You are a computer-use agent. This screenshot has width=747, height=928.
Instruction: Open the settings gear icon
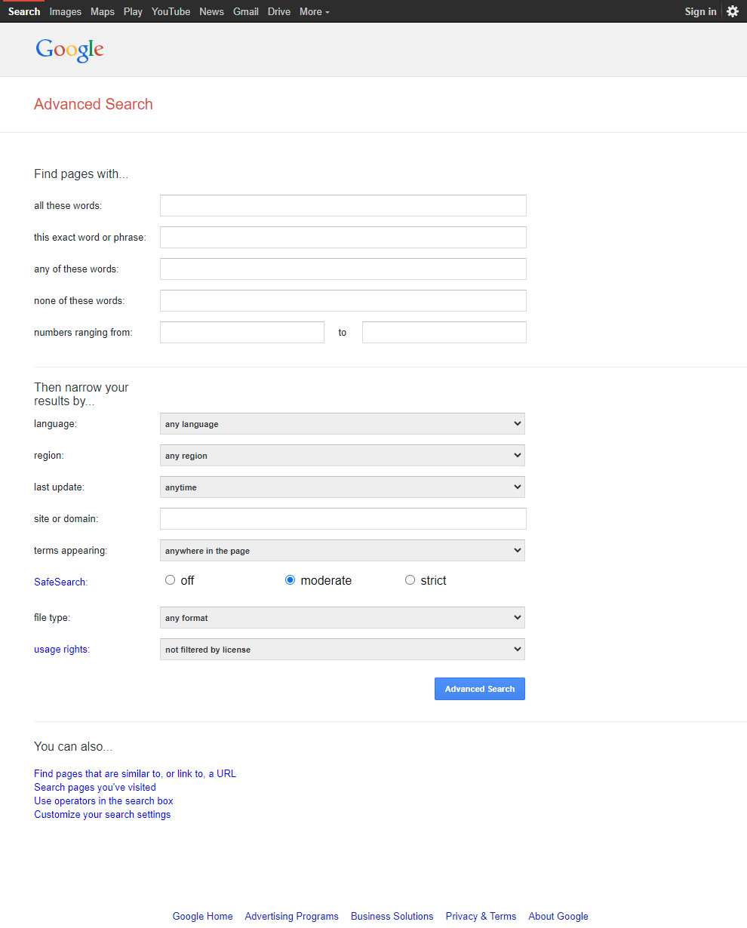(x=732, y=11)
